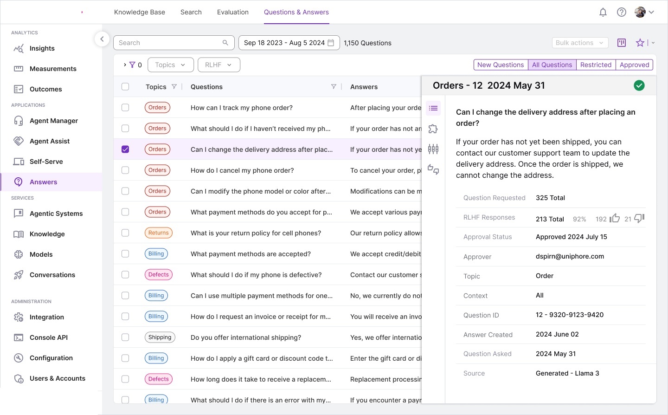This screenshot has width=668, height=415.
Task: Click the favorites star icon
Action: (x=640, y=43)
